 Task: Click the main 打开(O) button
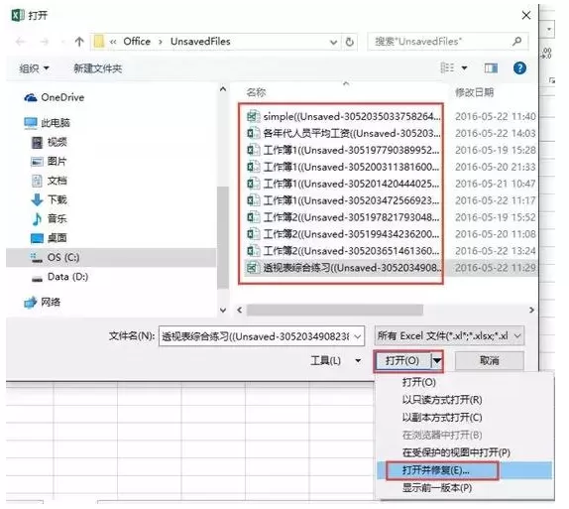click(x=402, y=361)
